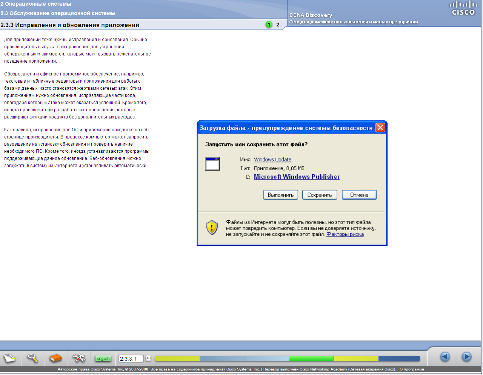483x375 pixels.
Task: Select page 1 green circle indicator
Action: (269, 25)
